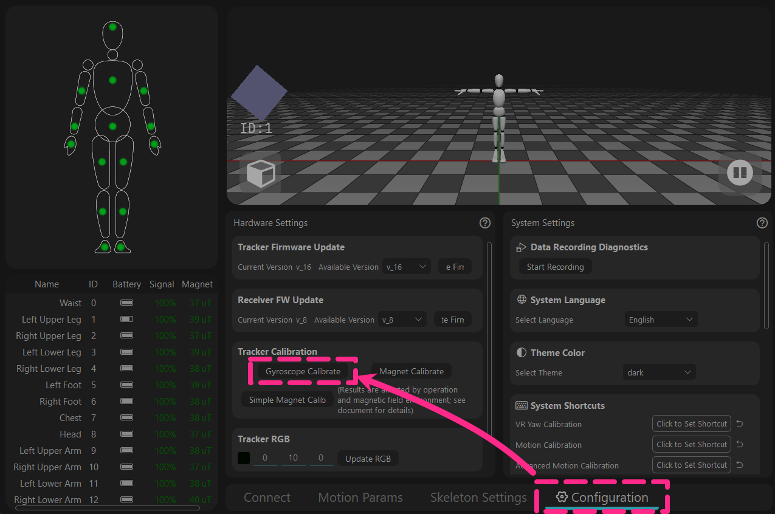Click the 40 uT magnet value
Image resolution: width=775 pixels, height=514 pixels.
[x=201, y=499]
